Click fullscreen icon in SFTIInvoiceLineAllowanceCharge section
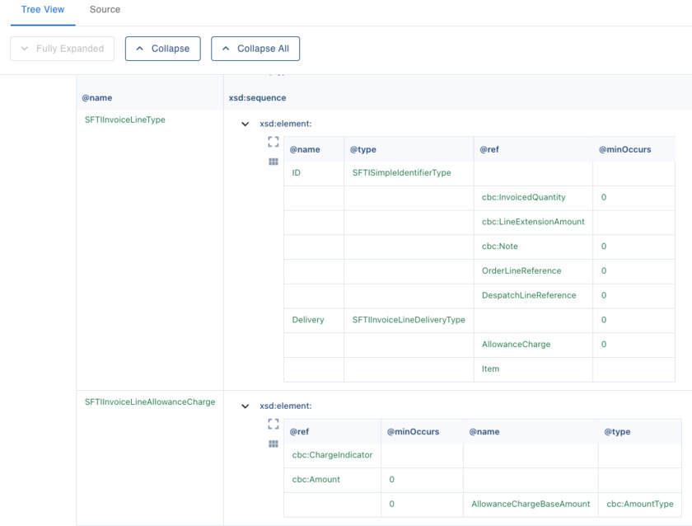This screenshot has height=526, width=692. (x=274, y=424)
